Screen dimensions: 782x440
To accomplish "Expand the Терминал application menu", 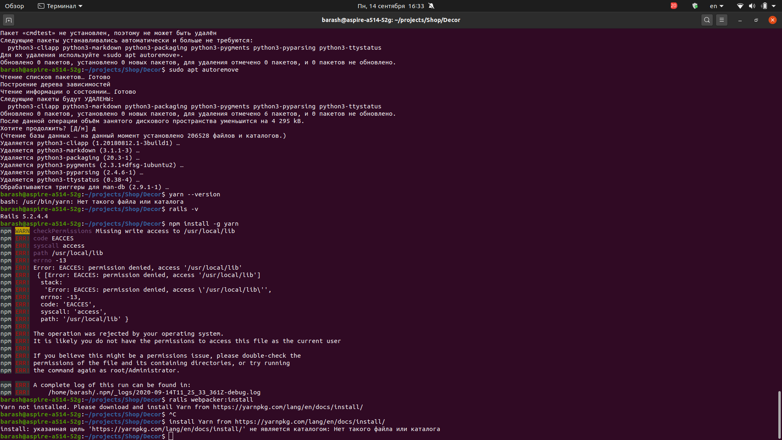I will 60,6.
